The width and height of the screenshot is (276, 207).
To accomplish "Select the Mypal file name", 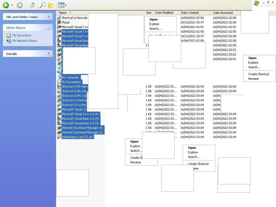I will coord(65,22).
